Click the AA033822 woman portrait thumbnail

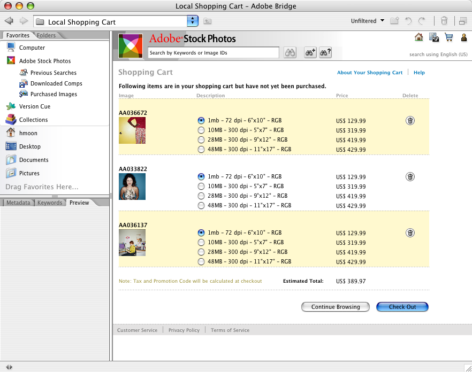132,187
